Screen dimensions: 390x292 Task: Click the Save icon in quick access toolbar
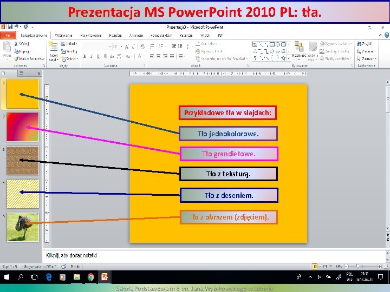pos(10,26)
